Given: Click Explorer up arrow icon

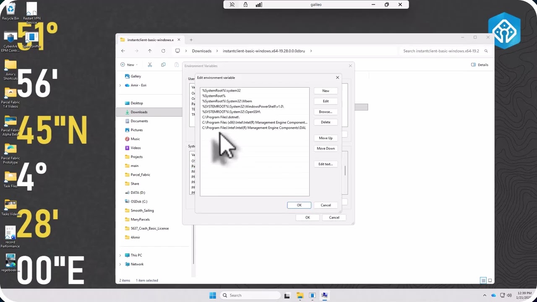Looking at the screenshot, I should (150, 51).
